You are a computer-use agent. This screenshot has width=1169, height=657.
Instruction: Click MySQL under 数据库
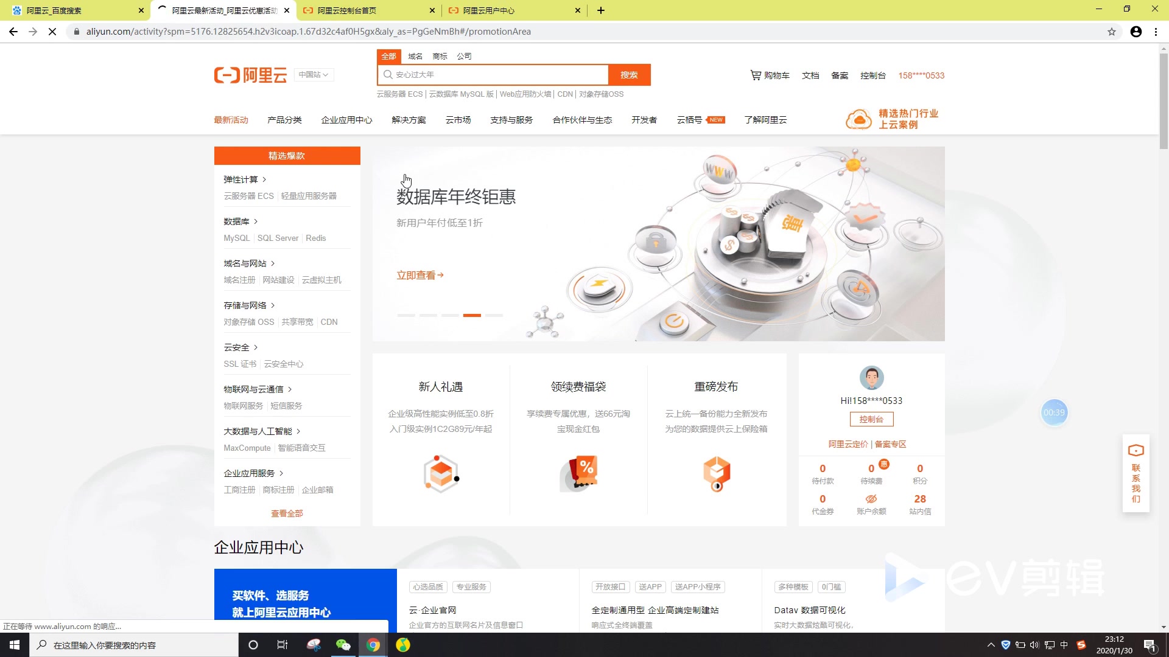coord(236,238)
